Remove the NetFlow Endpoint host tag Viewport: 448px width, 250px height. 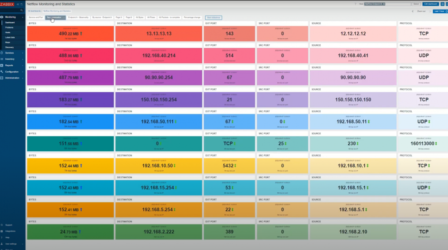385,4
